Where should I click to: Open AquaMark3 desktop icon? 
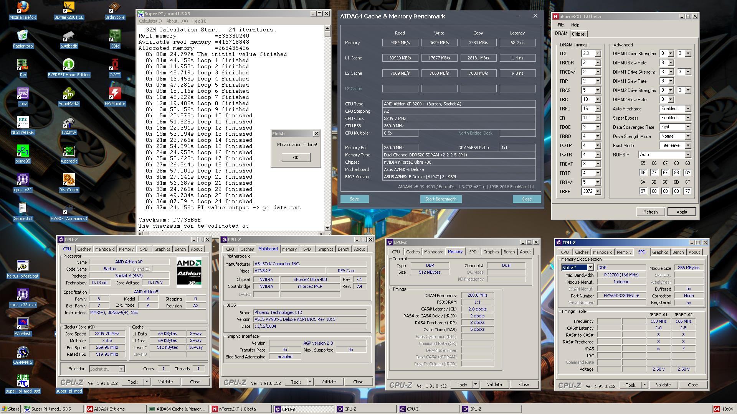coord(69,97)
